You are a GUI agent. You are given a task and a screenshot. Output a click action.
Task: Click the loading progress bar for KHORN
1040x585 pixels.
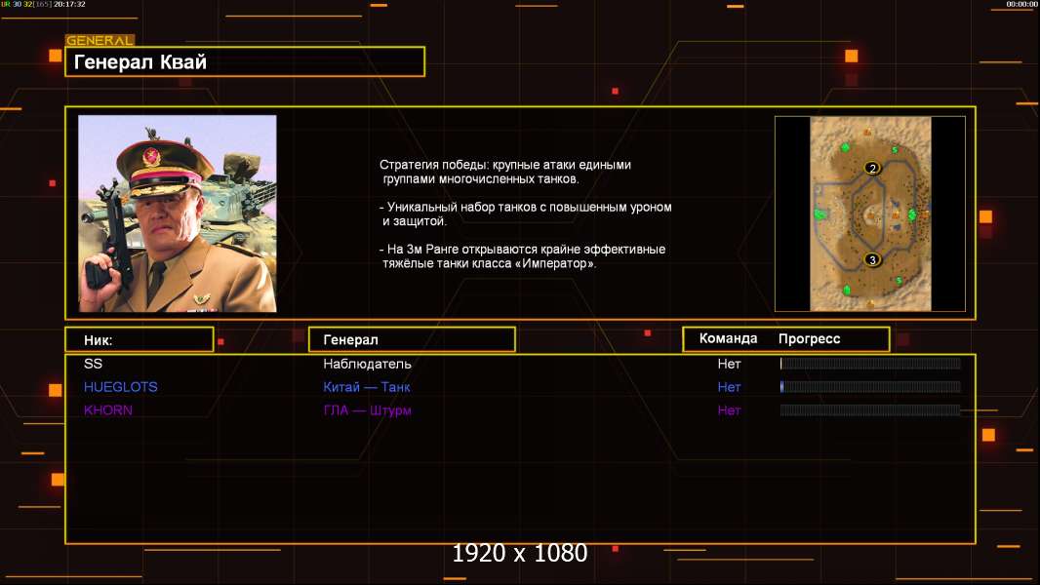point(870,410)
